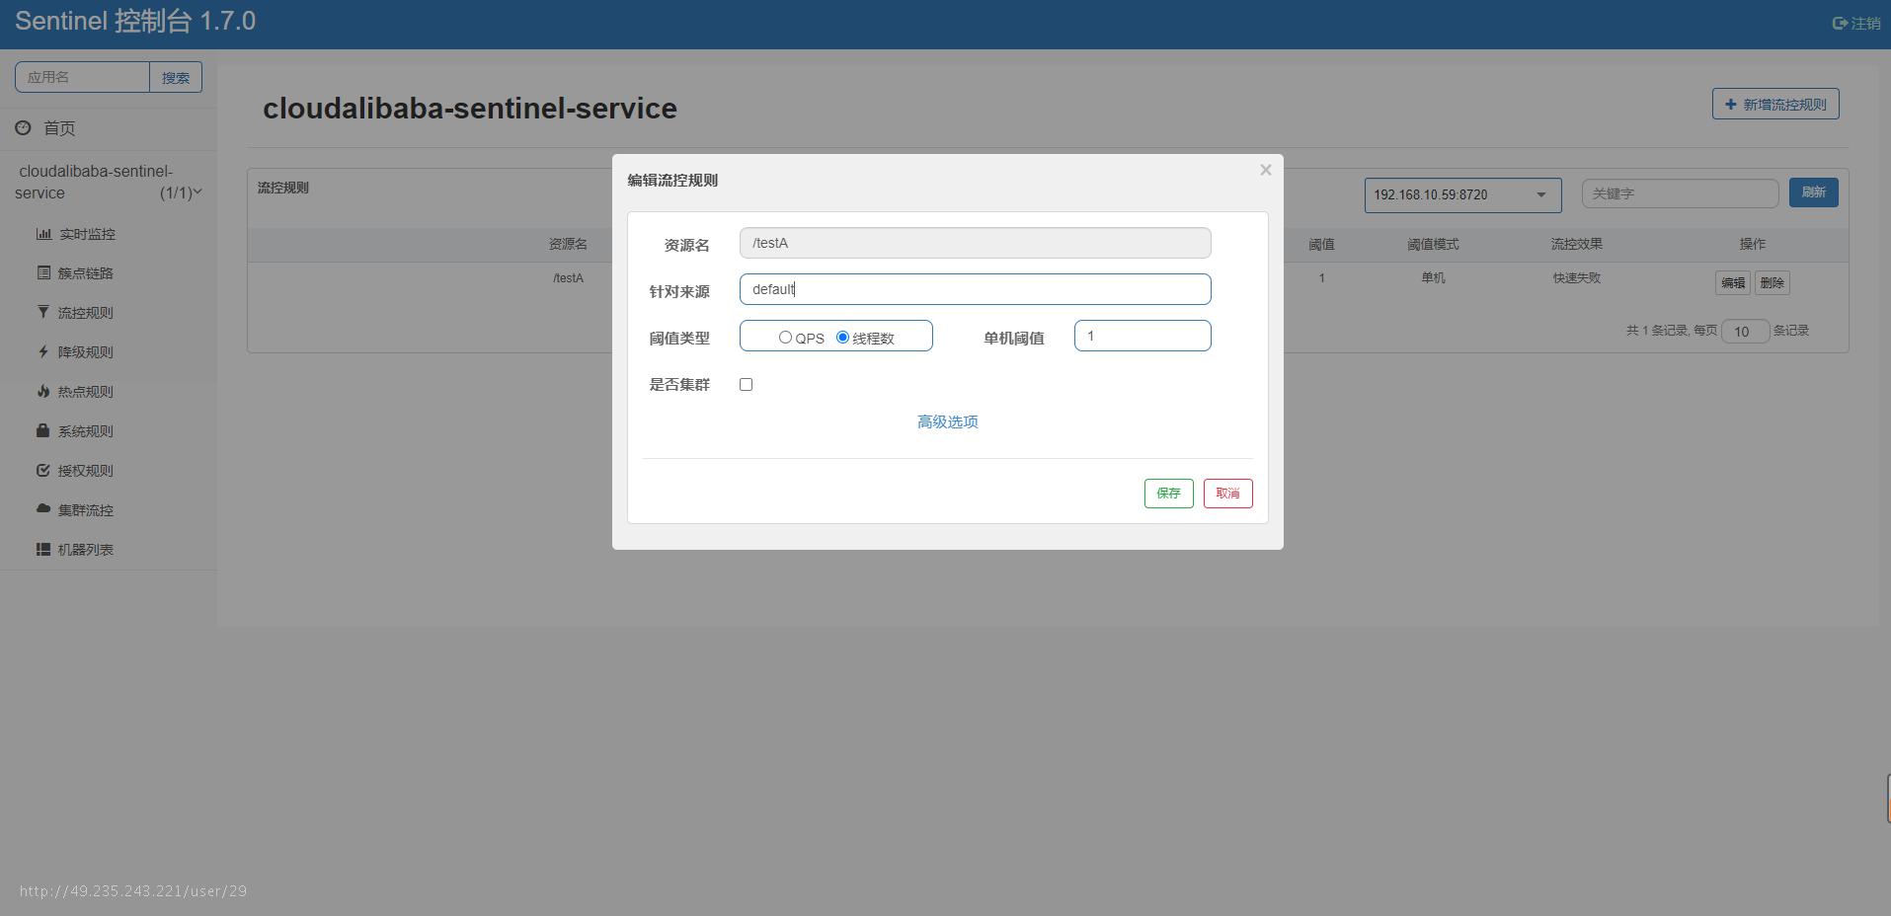Click the 单机 cell in table
This screenshot has width=1891, height=916.
click(1433, 278)
